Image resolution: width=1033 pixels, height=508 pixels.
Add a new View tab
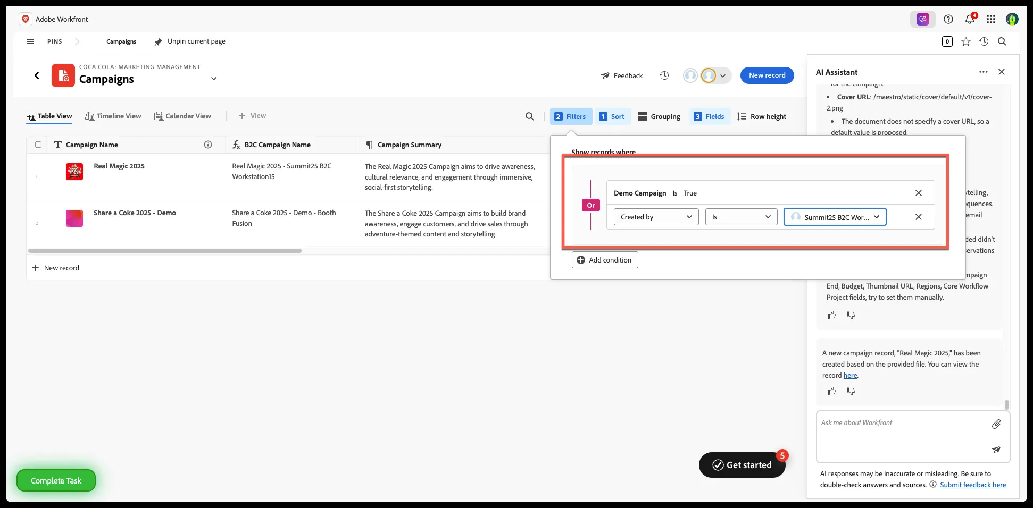click(x=252, y=116)
